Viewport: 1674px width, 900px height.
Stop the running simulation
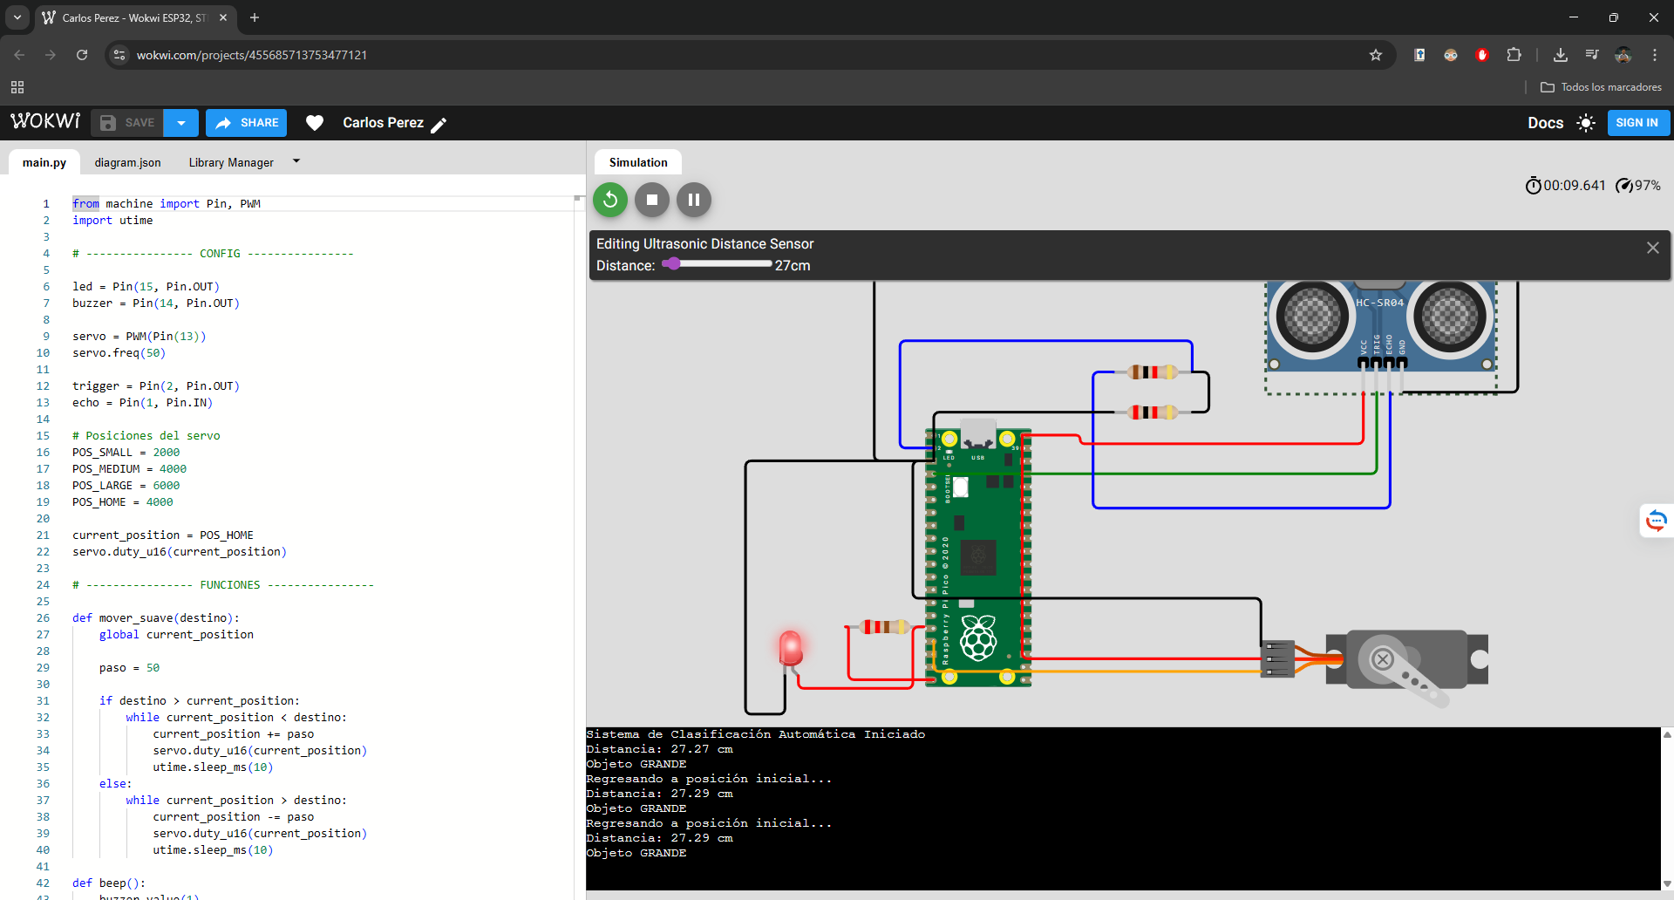pos(651,200)
